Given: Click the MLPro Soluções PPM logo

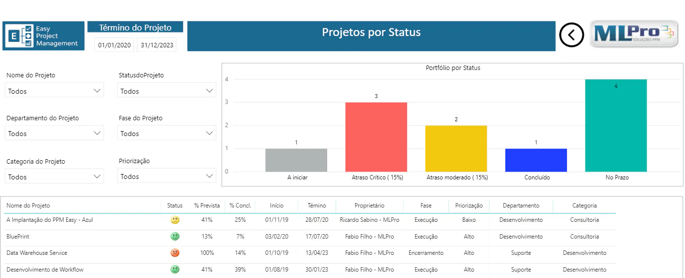Looking at the screenshot, I should tap(634, 34).
